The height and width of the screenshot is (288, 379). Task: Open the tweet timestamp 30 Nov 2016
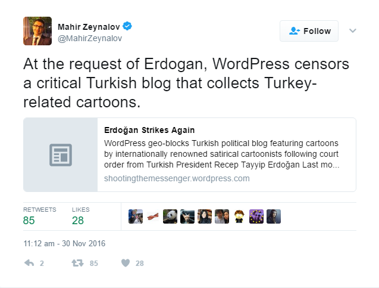point(64,243)
